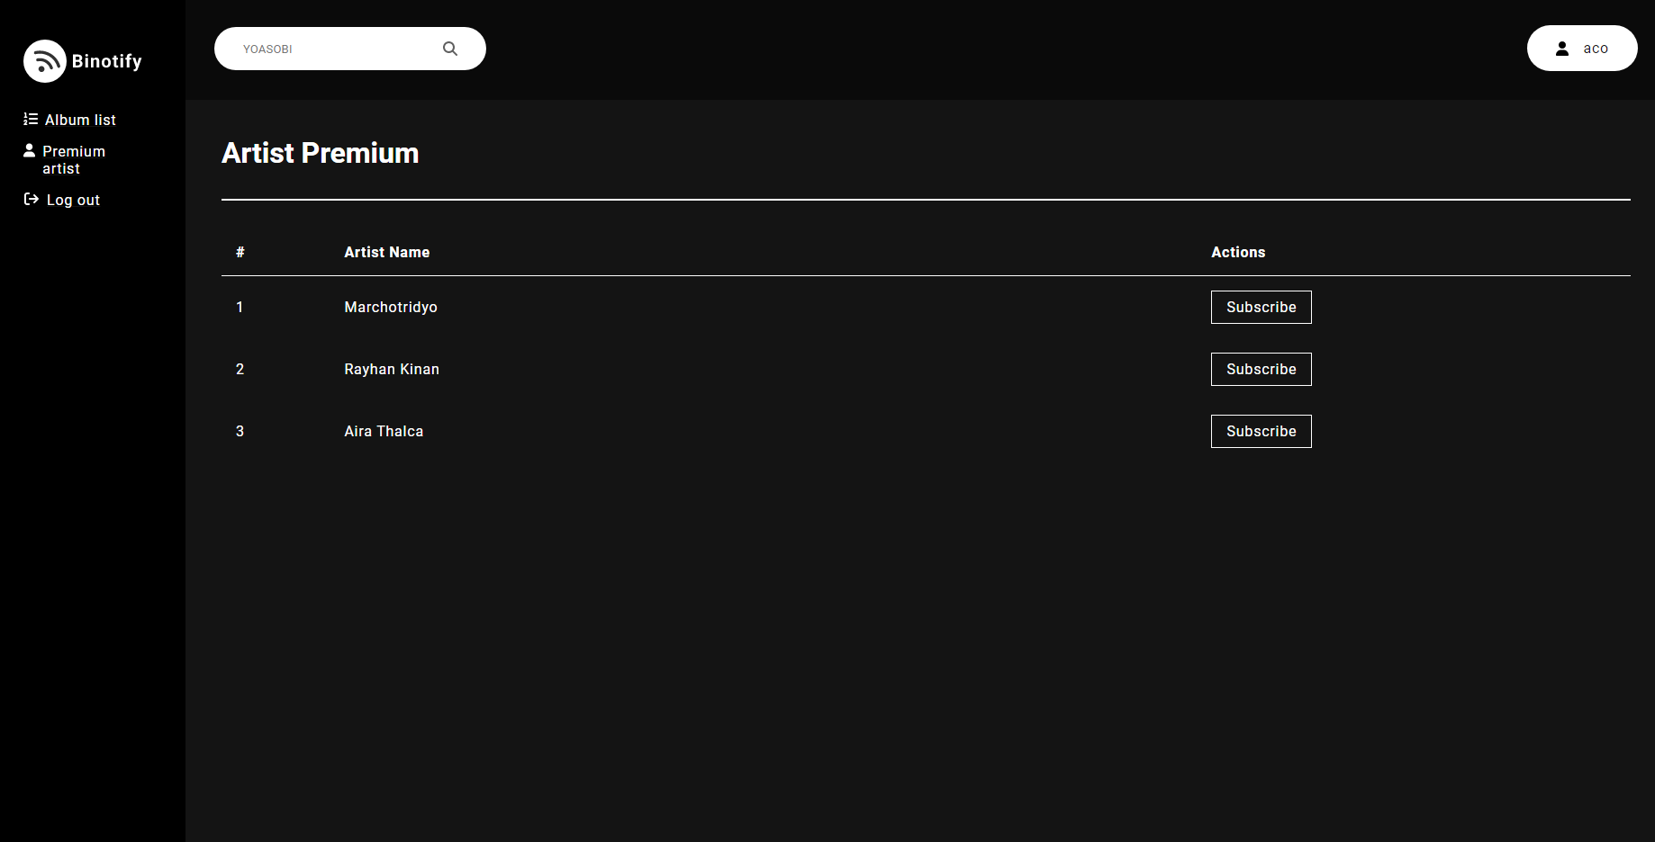Open the aco account button
1655x842 pixels.
1582,49
